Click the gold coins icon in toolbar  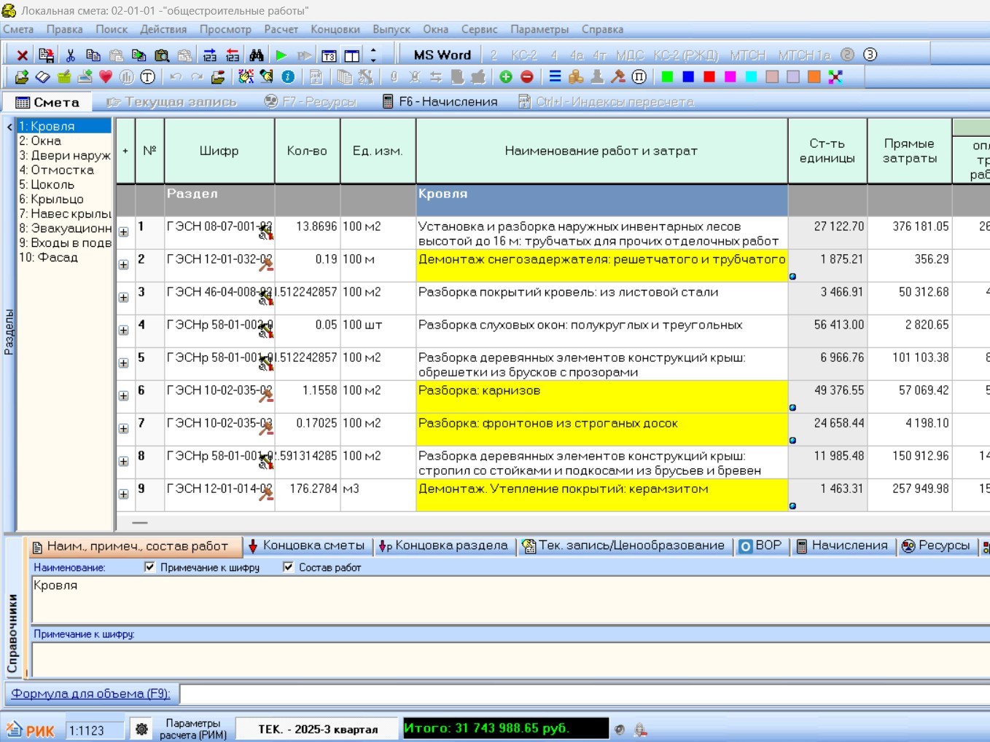point(576,77)
